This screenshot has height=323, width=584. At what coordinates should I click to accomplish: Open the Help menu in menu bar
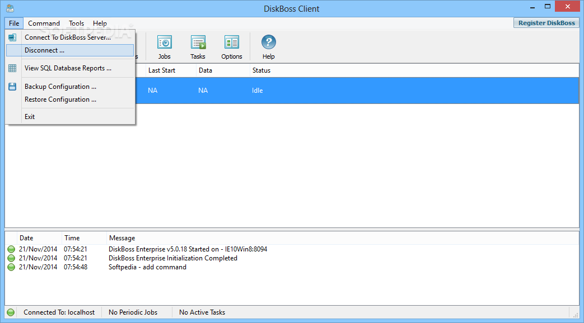coord(100,23)
